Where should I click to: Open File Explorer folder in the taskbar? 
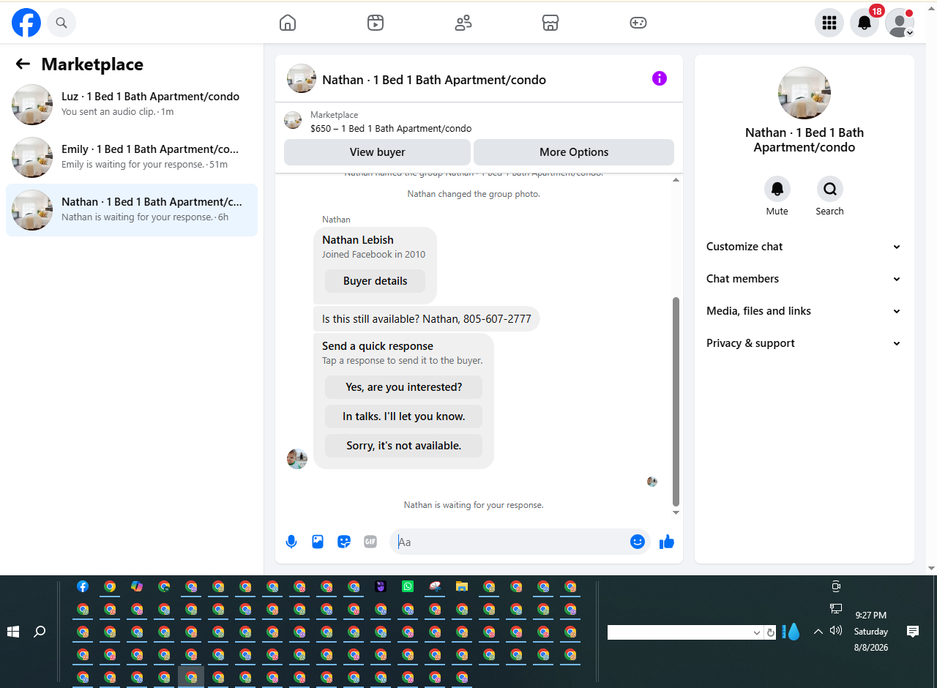click(462, 586)
